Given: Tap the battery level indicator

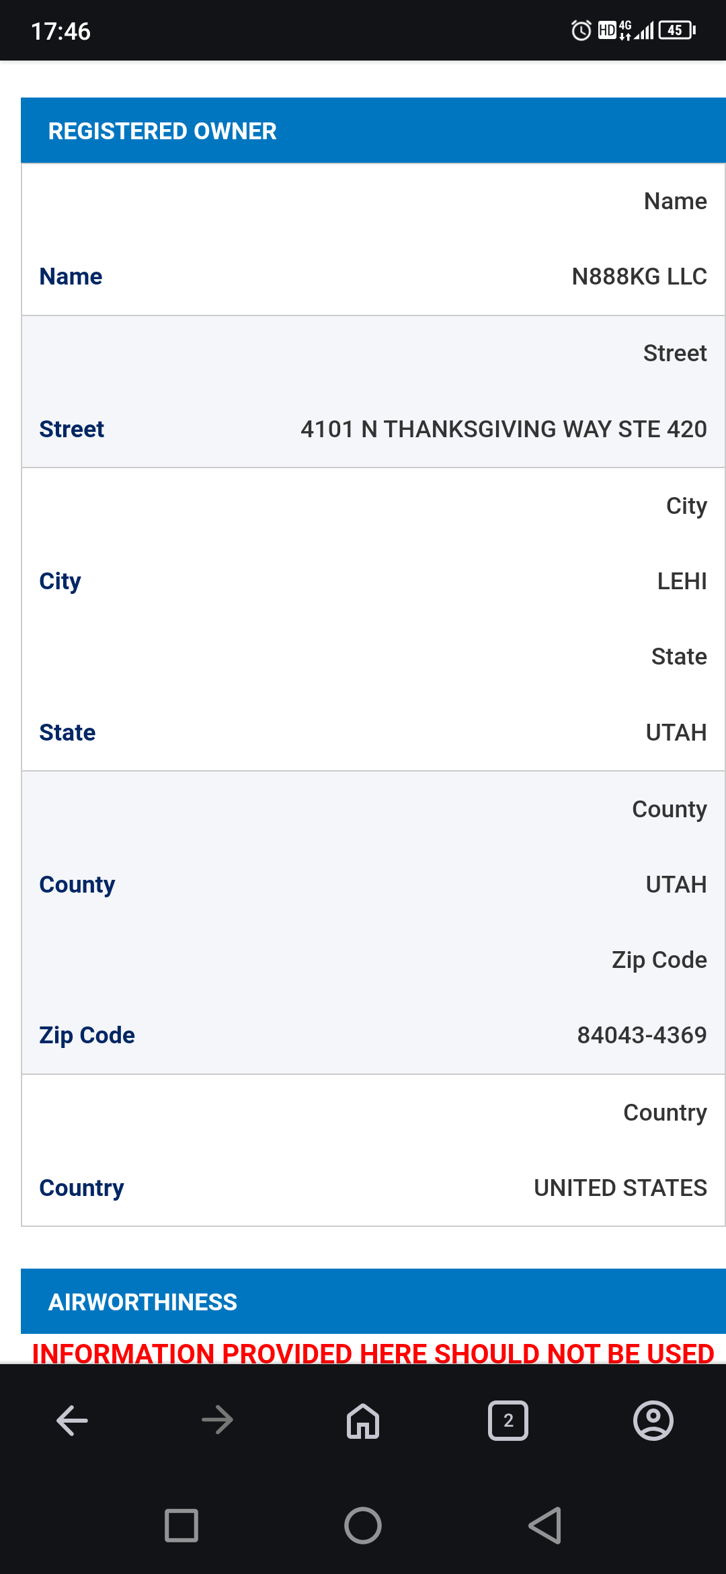Looking at the screenshot, I should [x=676, y=30].
